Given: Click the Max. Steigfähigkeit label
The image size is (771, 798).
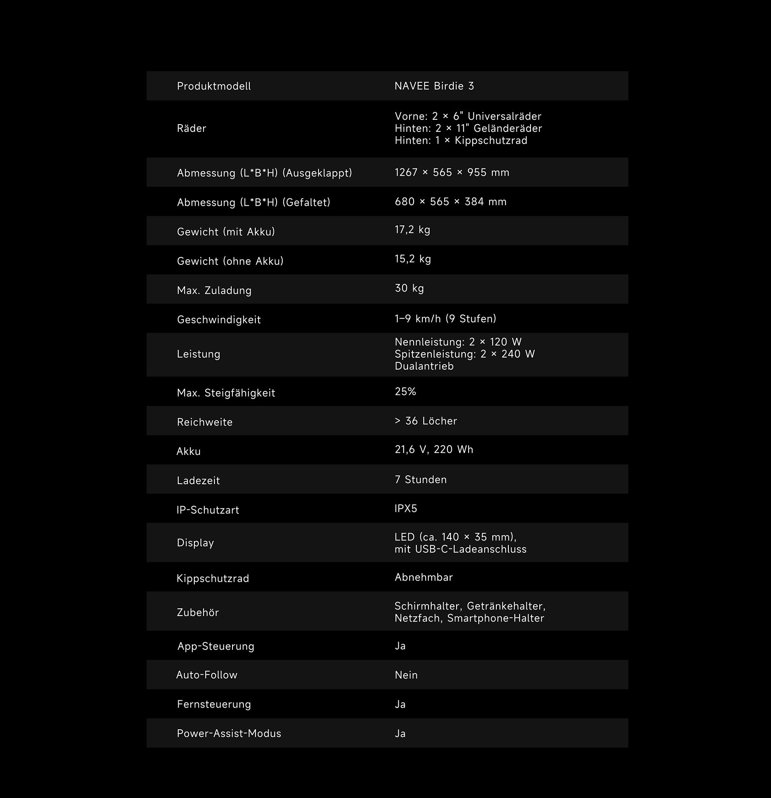Looking at the screenshot, I should (x=226, y=393).
